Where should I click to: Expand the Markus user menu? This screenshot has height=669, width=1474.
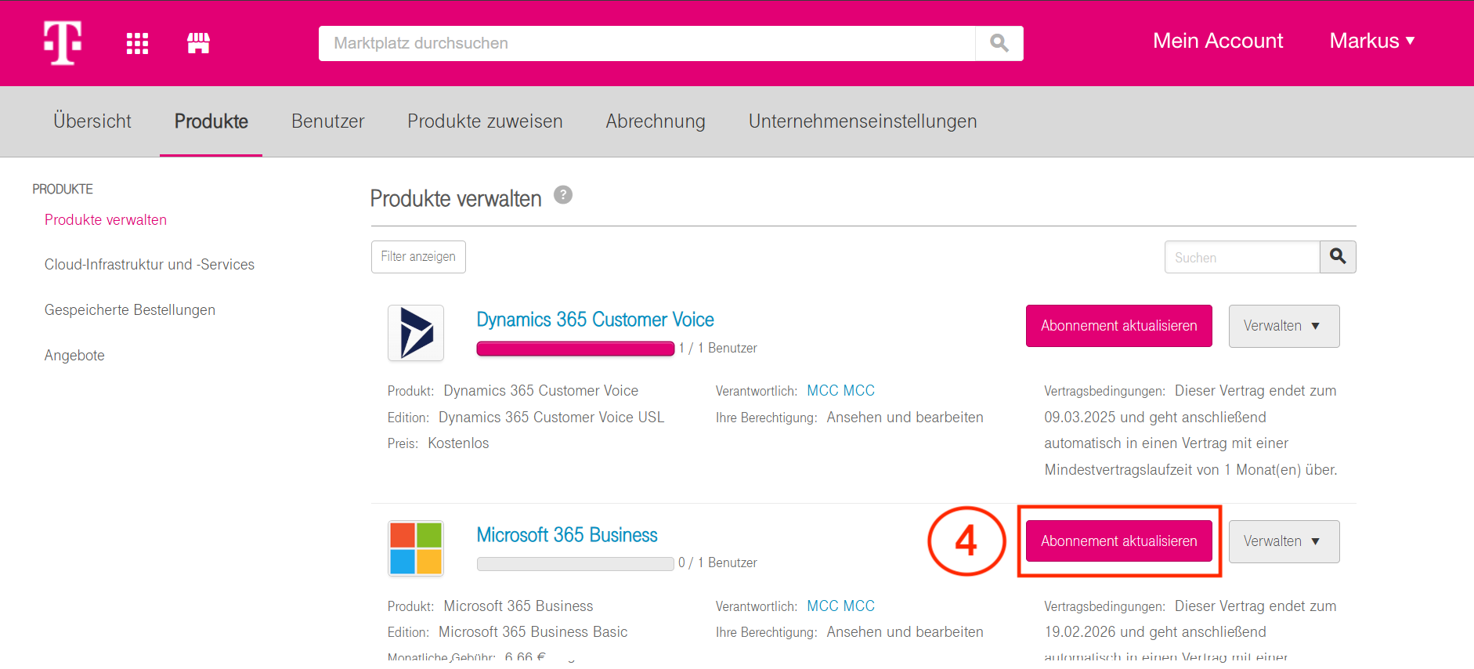pos(1371,41)
